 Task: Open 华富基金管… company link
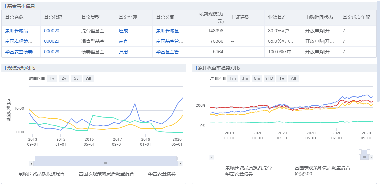[x=170, y=52]
